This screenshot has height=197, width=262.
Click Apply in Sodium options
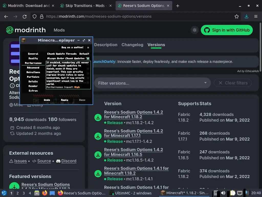[x=64, y=100]
